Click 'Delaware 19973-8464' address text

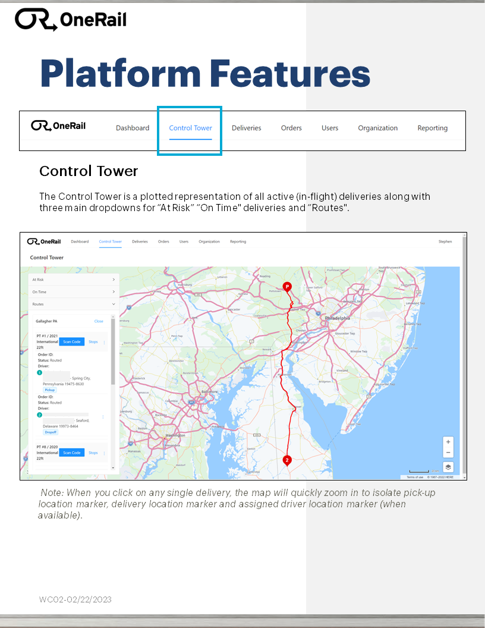[61, 426]
